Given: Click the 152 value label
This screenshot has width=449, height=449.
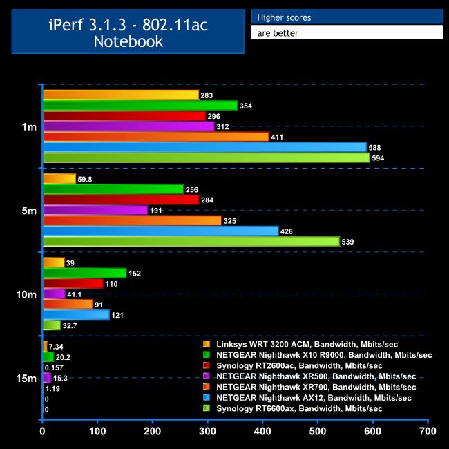Looking at the screenshot, I should (x=135, y=274).
